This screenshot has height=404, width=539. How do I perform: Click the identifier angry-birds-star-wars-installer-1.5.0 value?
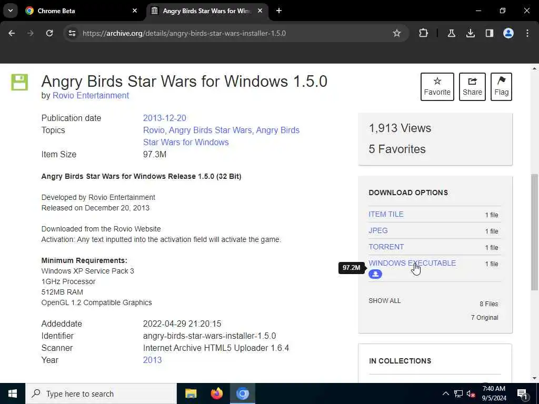coord(209,336)
